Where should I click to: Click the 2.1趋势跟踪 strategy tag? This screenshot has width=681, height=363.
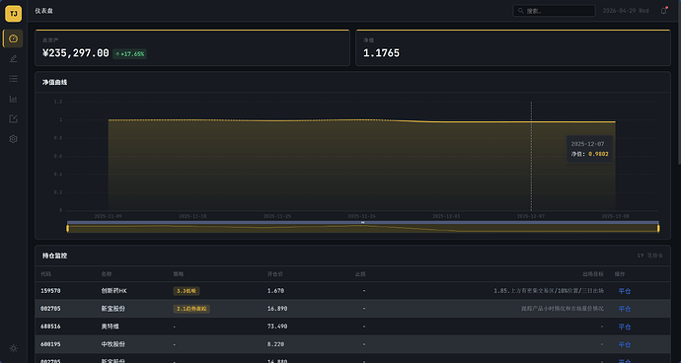(191, 309)
